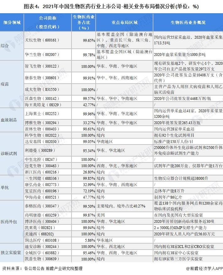Viewport: 223px width, 275px height.
Task: Click the category cell '独立实验室'
Action: tap(11, 253)
